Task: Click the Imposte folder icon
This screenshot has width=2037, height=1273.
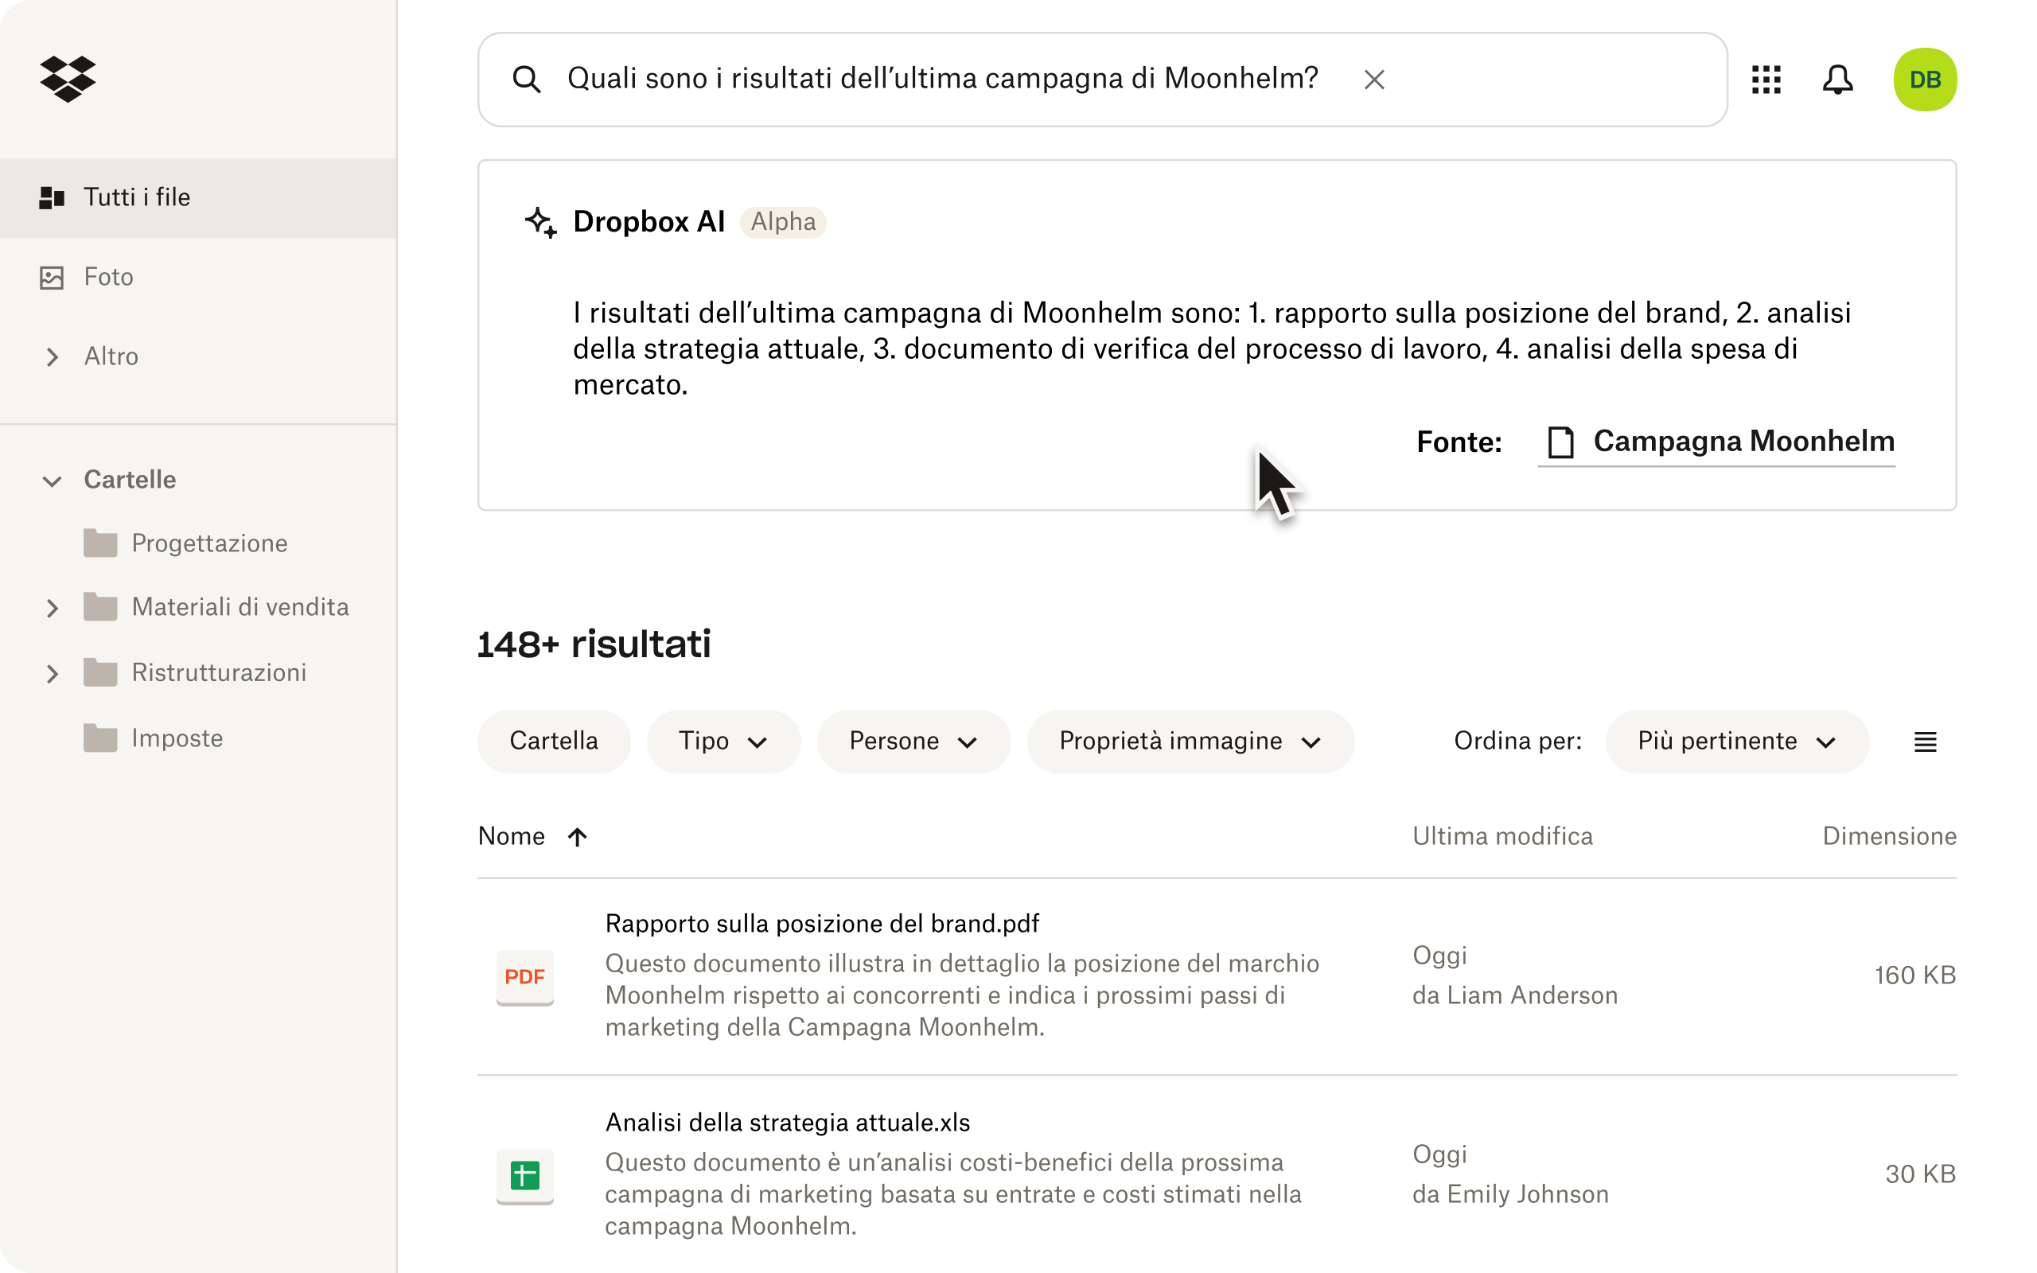Action: pyautogui.click(x=100, y=738)
